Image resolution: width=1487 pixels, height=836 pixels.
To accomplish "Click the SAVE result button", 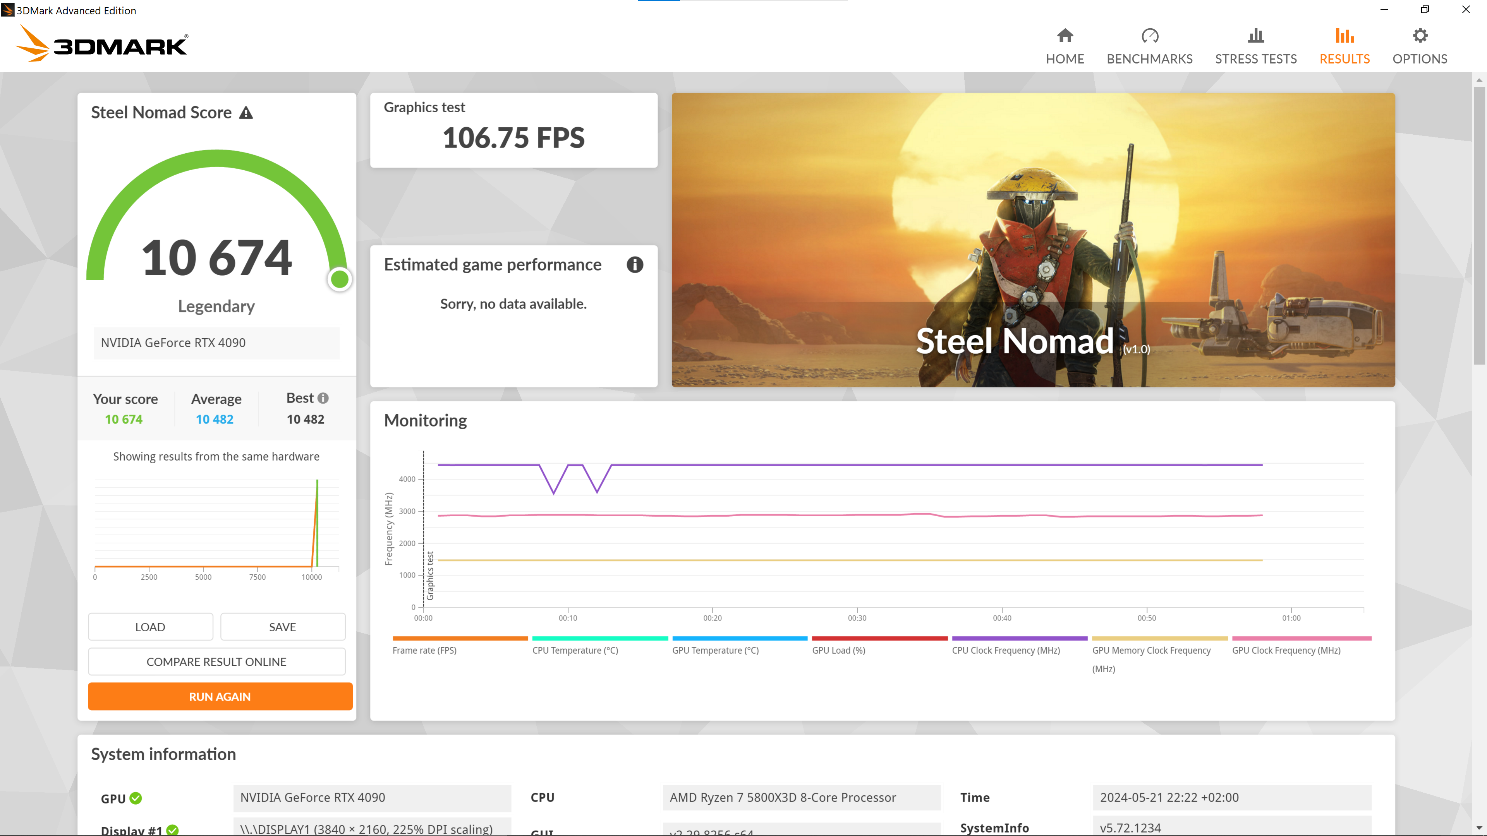I will click(282, 627).
